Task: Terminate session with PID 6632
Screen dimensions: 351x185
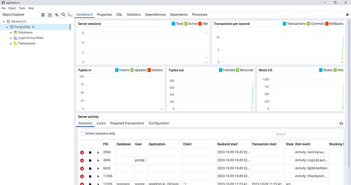Action: click(82, 169)
